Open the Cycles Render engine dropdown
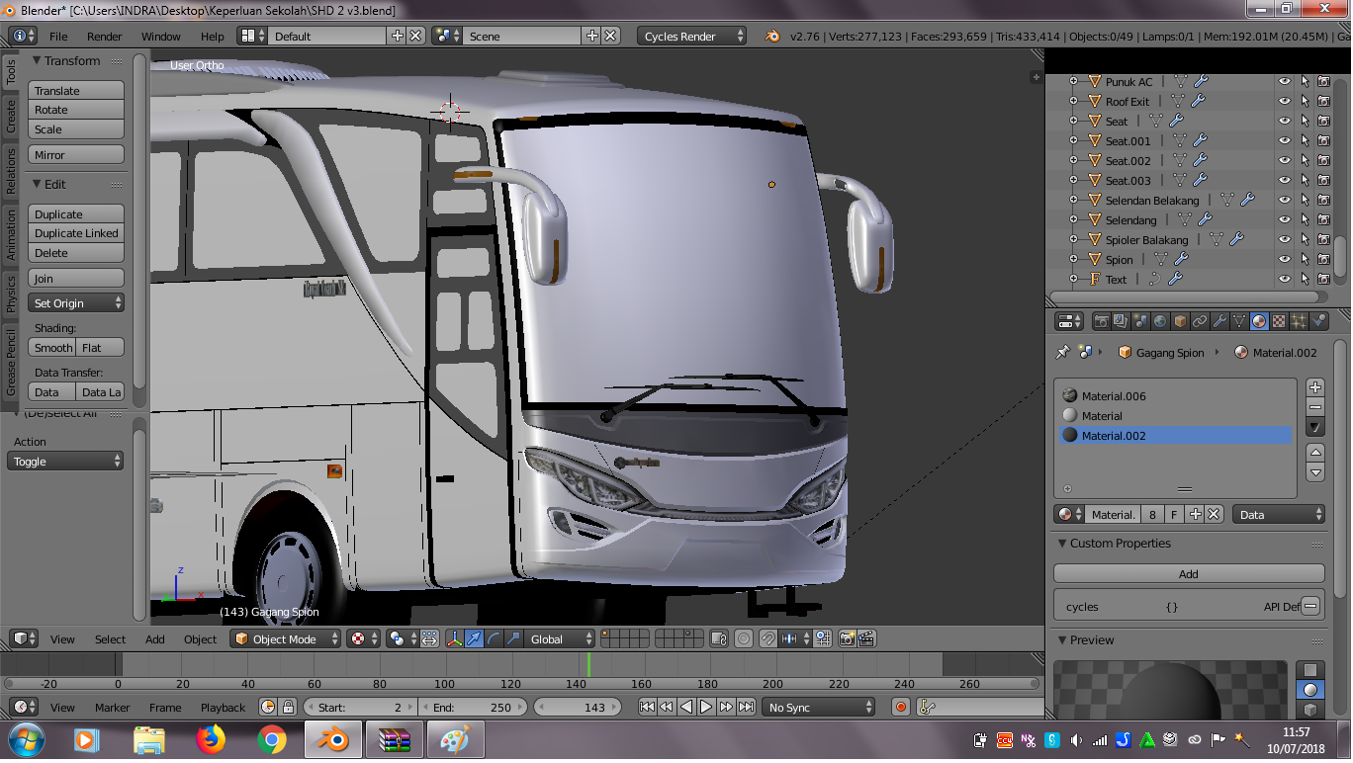The height and width of the screenshot is (763, 1353). (x=691, y=35)
